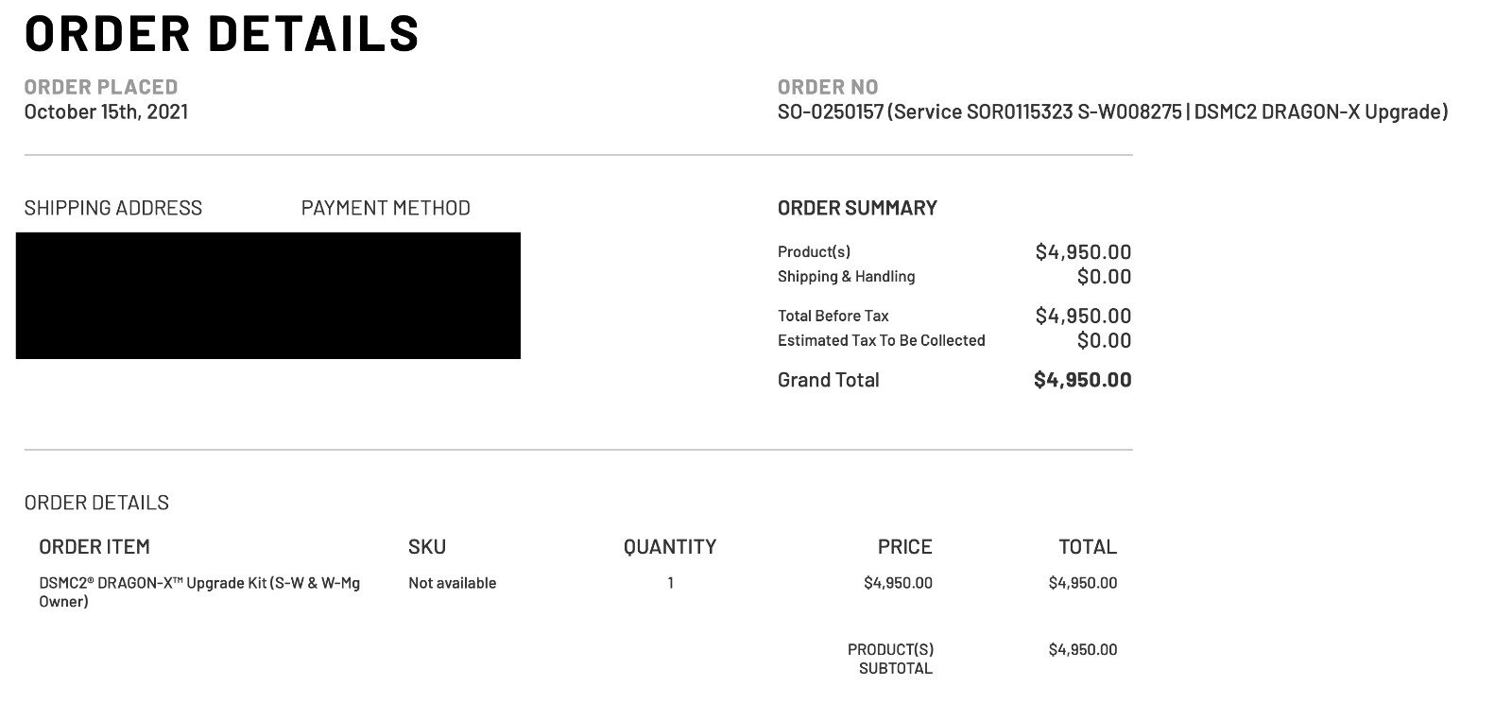The width and height of the screenshot is (1512, 703).
Task: Click the bold Grand Total amount
Action: [x=1082, y=380]
